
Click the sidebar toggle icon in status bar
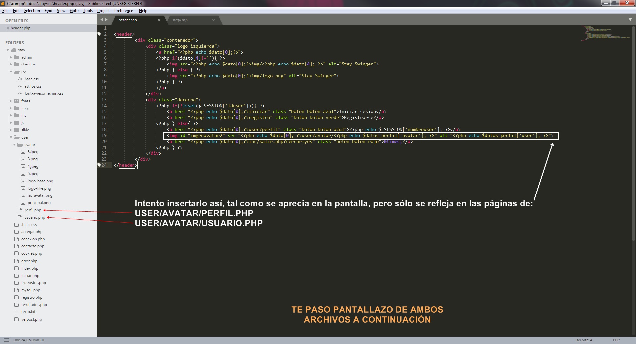tap(6, 340)
